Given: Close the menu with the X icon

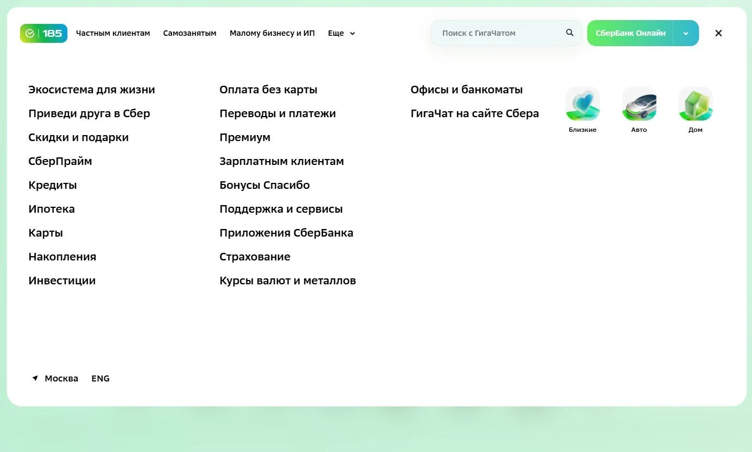Looking at the screenshot, I should pos(718,33).
